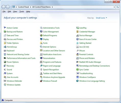Open Performance Information and Tools link
This screenshot has height=103, width=121.
point(21,58)
